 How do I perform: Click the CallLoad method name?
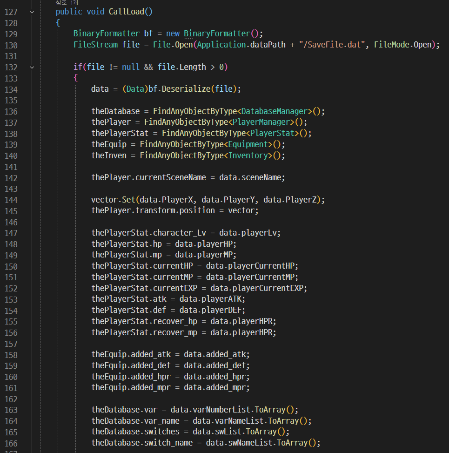(x=127, y=12)
